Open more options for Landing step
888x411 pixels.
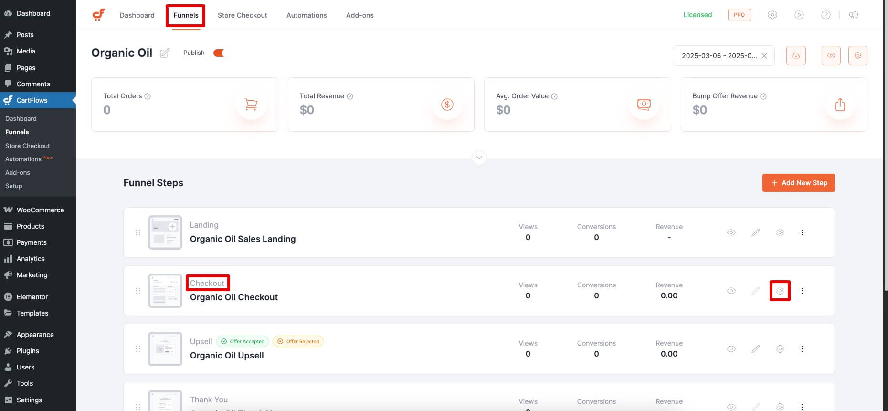tap(802, 232)
